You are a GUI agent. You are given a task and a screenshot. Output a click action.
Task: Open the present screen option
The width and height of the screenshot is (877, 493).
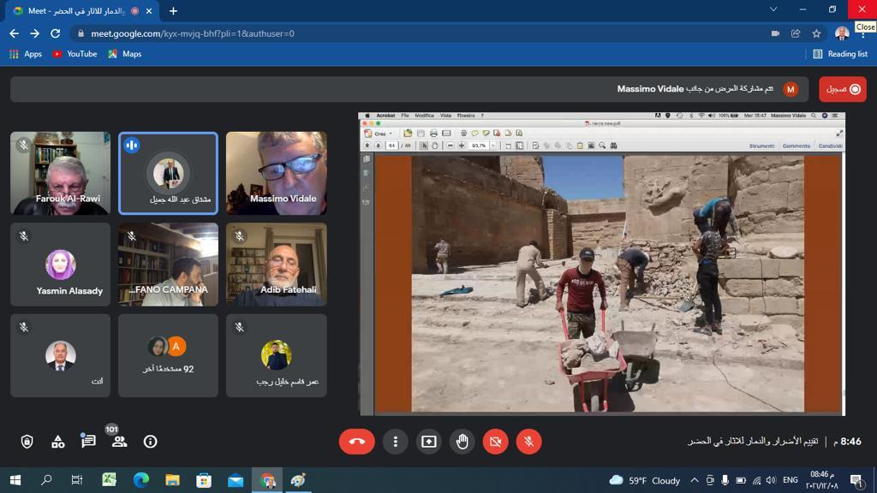(428, 442)
